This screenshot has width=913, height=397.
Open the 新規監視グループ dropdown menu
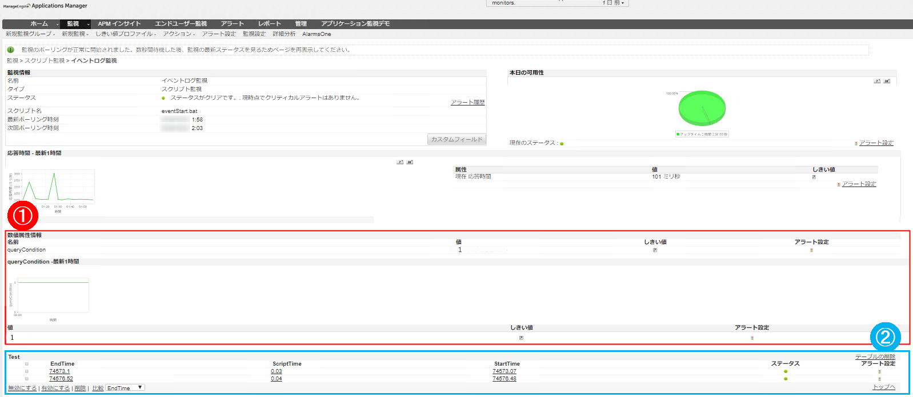click(x=30, y=34)
